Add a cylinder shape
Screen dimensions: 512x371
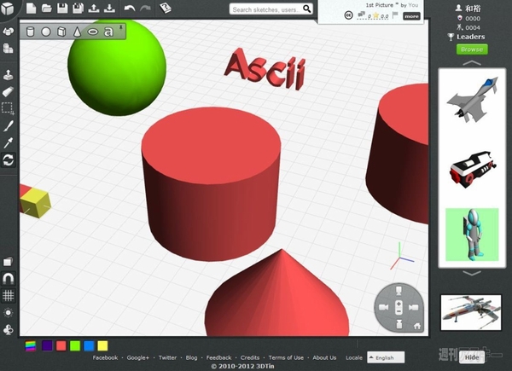(31, 32)
